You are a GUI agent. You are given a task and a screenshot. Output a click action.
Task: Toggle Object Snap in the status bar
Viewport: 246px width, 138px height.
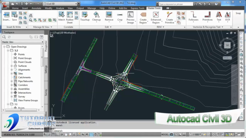(66, 135)
